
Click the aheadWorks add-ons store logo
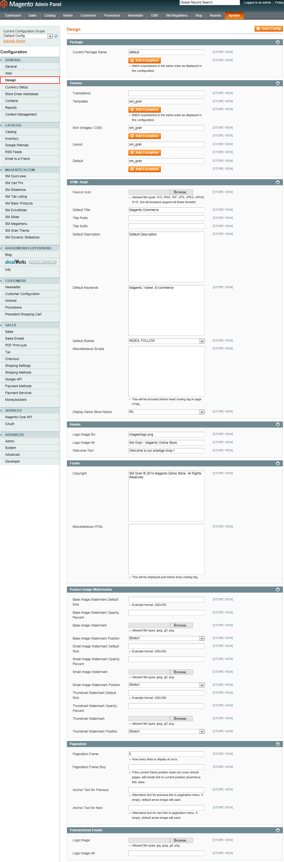(x=31, y=262)
